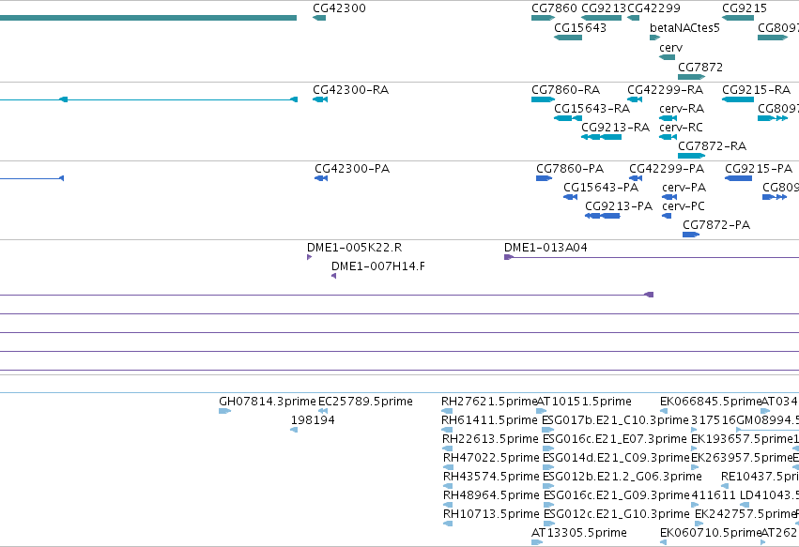
Task: Select EST label ESG014d.E21_C09.3prime
Action: coord(616,458)
